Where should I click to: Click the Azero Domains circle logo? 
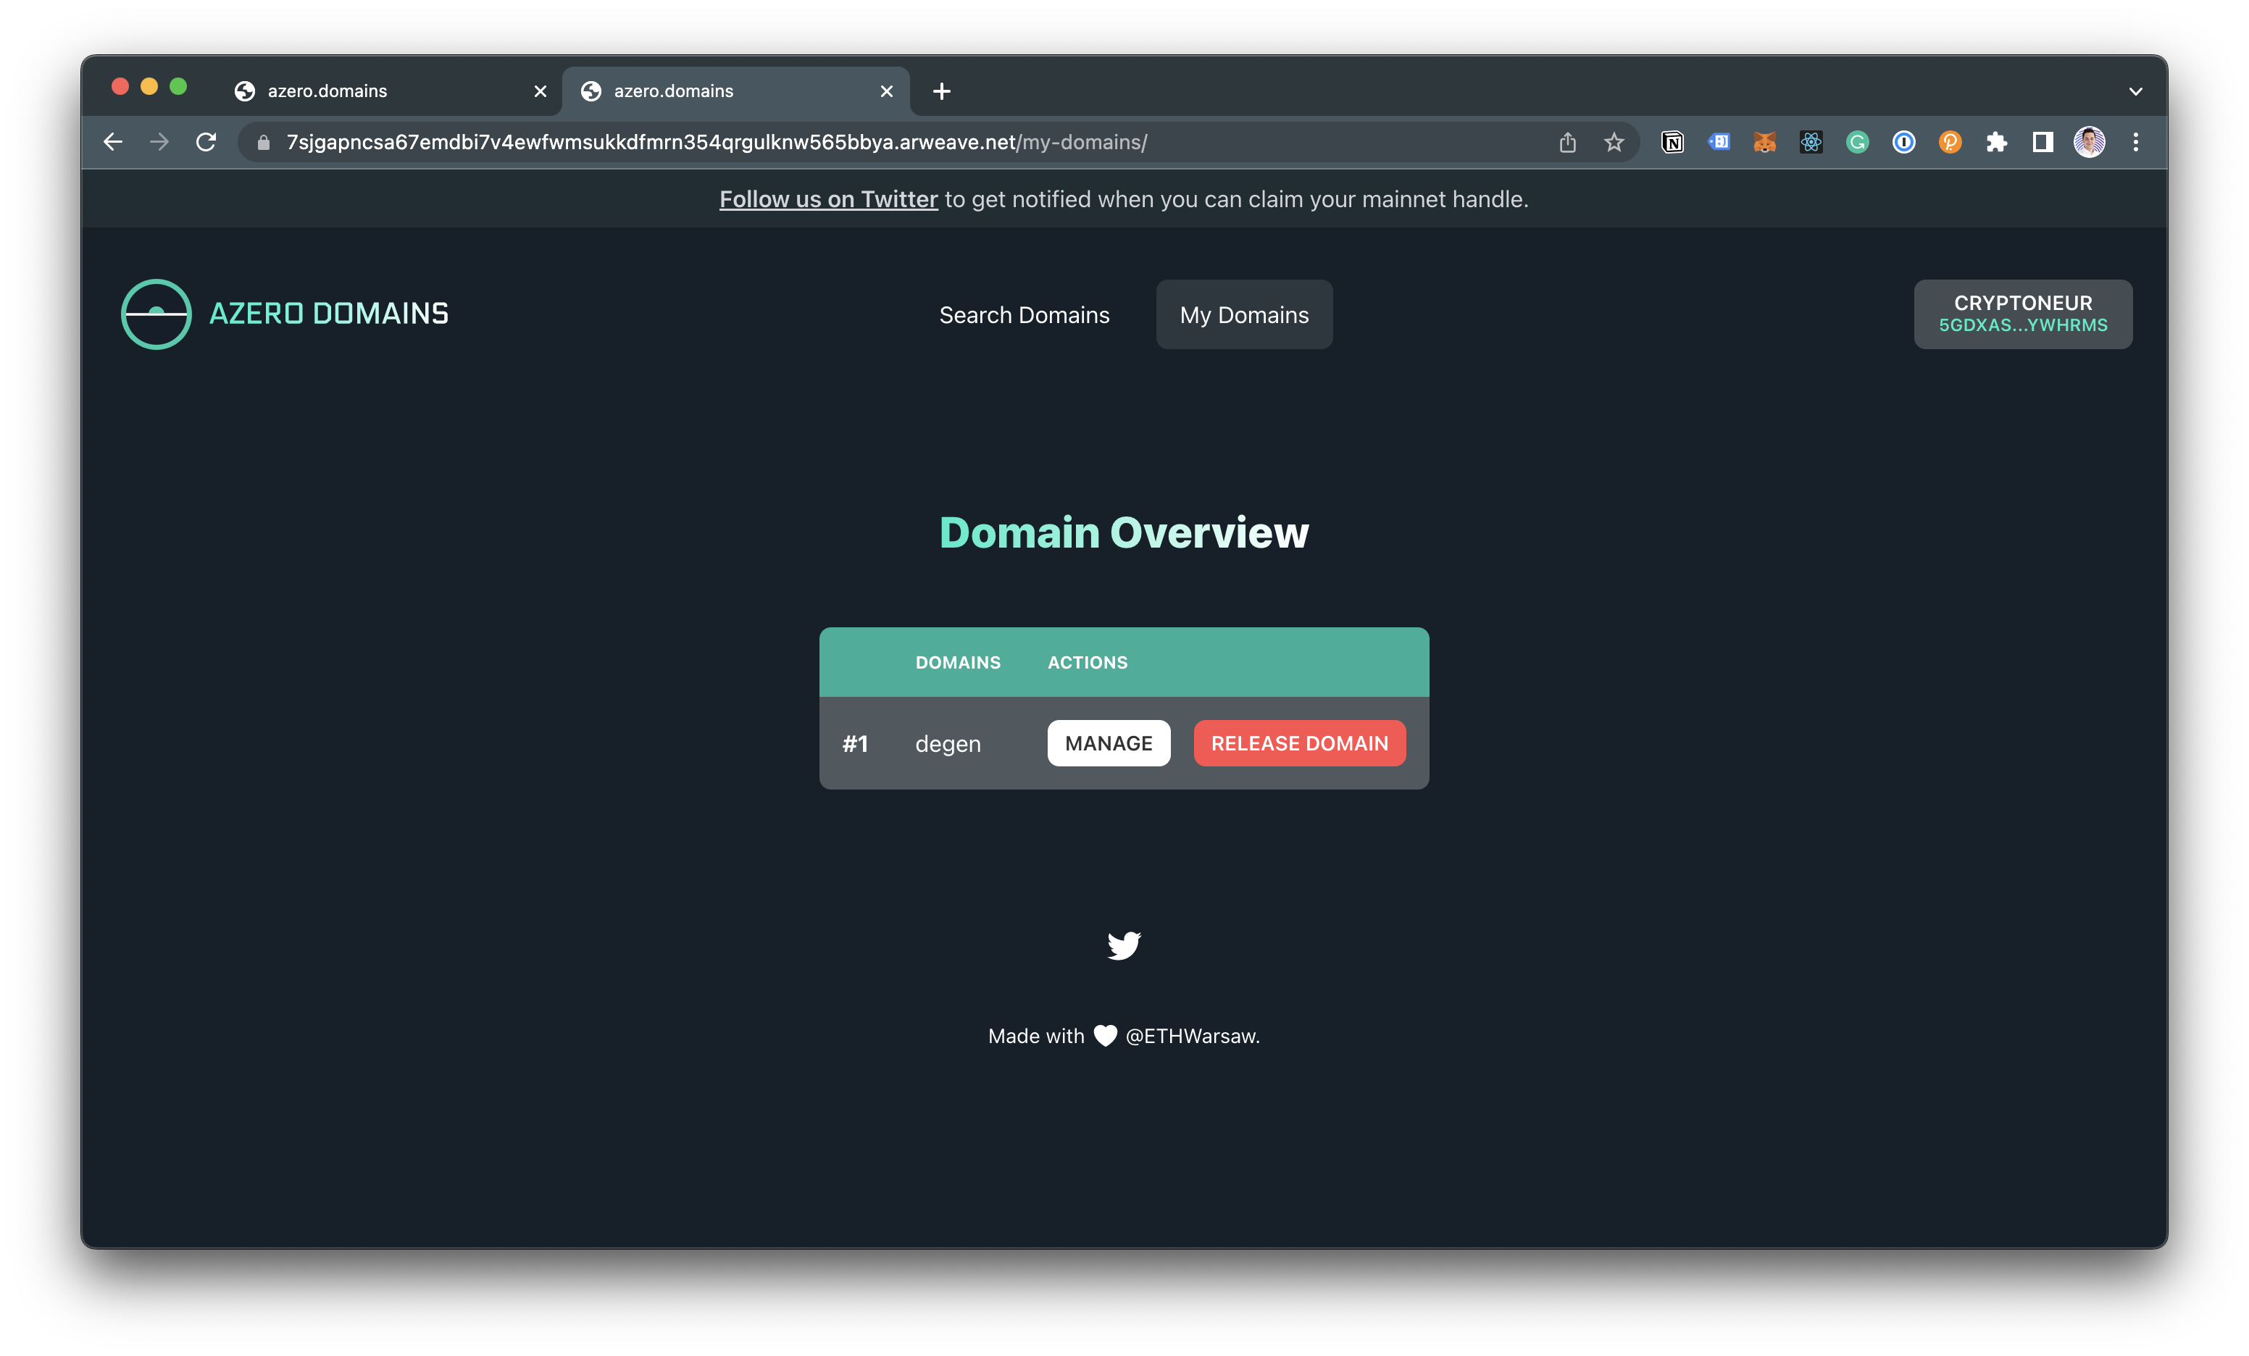click(x=156, y=314)
